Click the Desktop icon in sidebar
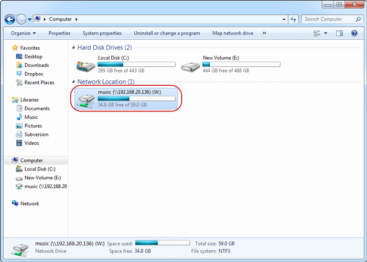Image resolution: width=367 pixels, height=262 pixels. tap(19, 56)
